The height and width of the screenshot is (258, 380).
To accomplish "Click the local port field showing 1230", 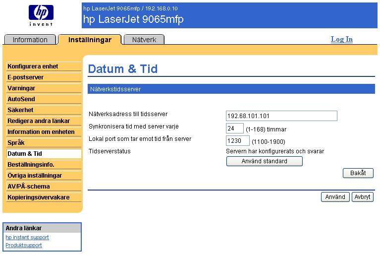I will (237, 141).
